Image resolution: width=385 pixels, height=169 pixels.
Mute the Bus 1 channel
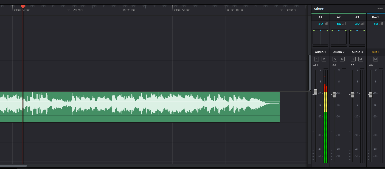375,59
